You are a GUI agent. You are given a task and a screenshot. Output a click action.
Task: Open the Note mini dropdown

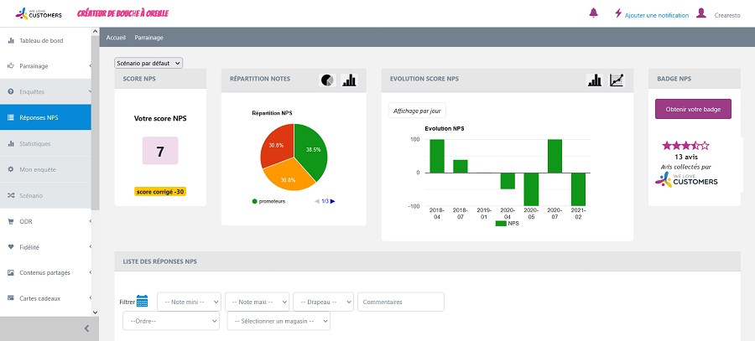click(189, 302)
